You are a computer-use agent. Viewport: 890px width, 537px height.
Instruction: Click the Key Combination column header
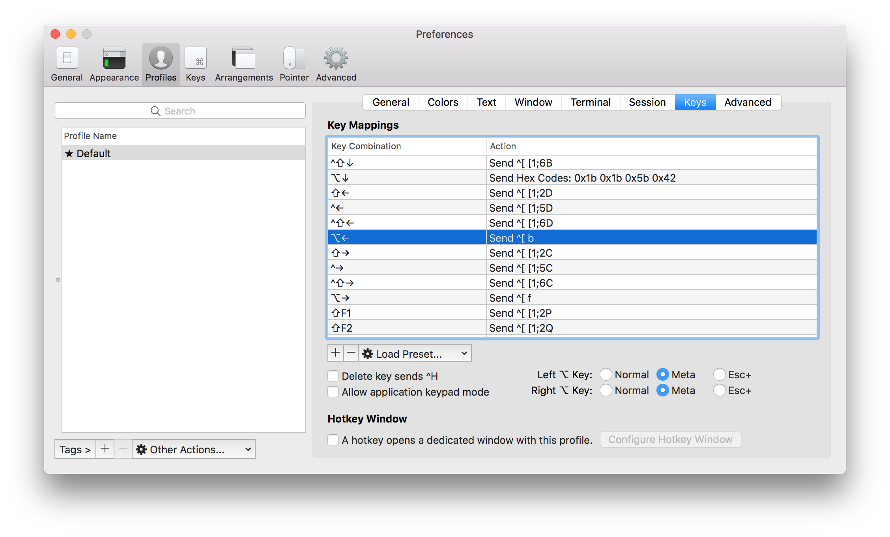[407, 146]
